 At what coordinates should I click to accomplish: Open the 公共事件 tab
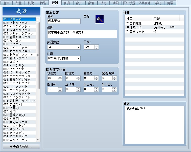pos(144,3)
